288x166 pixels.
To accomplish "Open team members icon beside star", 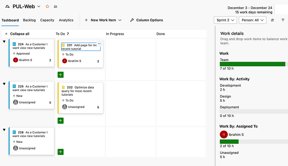I will pyautogui.click(x=55, y=6).
